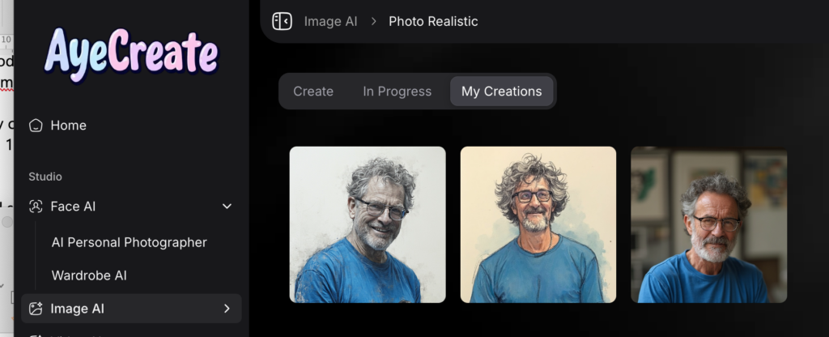Open the sketch-style portrait with white background

(x=368, y=224)
